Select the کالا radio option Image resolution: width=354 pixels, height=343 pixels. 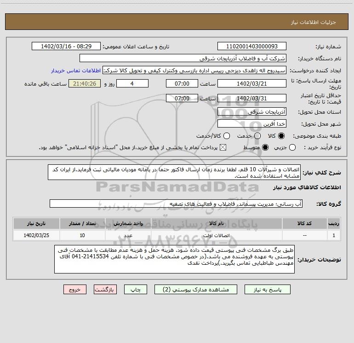pos(281,136)
